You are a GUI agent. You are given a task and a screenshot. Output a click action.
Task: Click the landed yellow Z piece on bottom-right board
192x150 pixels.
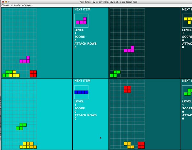(x=129, y=145)
